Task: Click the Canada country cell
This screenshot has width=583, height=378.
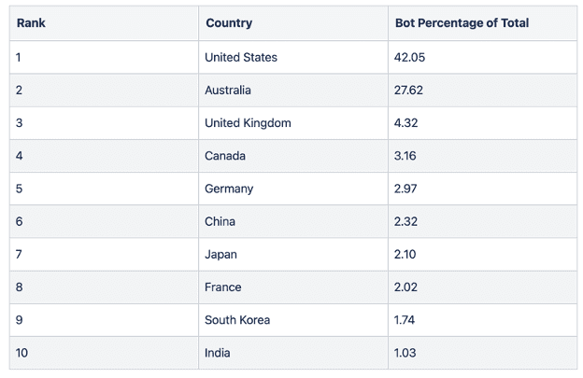Action: (x=293, y=156)
